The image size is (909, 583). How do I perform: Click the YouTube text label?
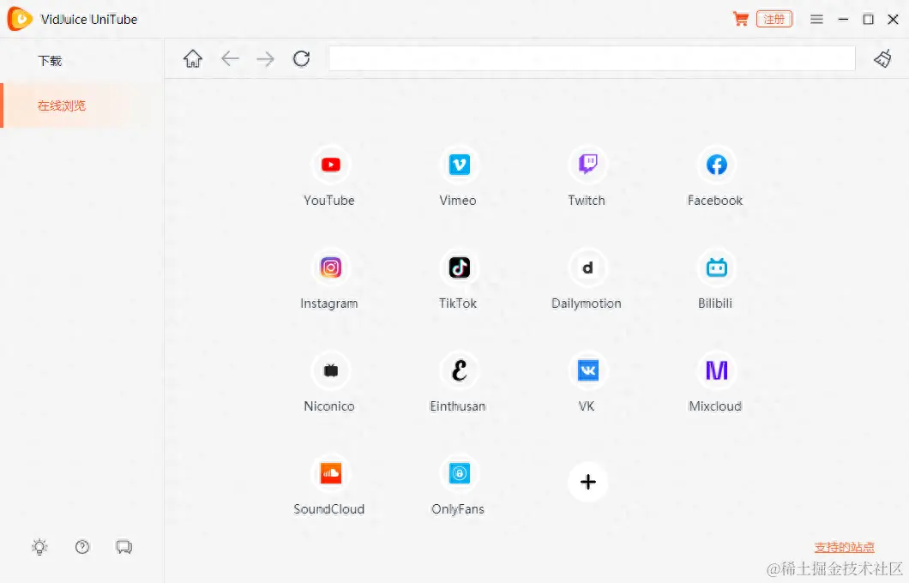pyautogui.click(x=329, y=201)
